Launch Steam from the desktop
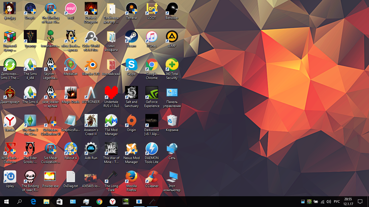 click(132, 37)
